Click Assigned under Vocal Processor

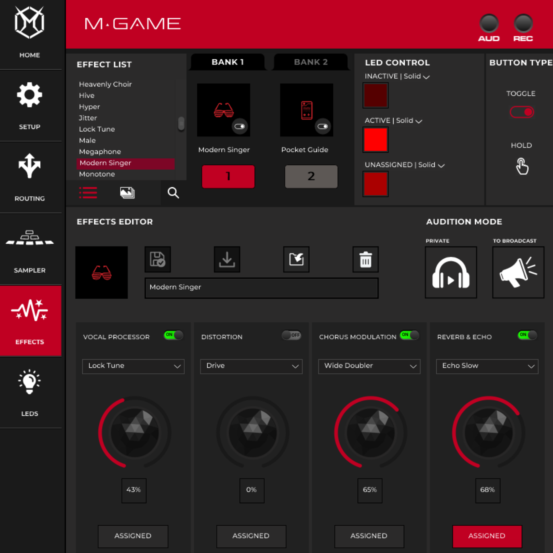[133, 536]
